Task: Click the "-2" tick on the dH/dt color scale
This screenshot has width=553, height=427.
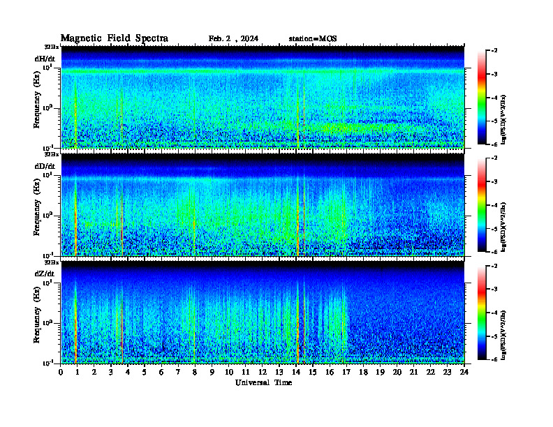Action: click(494, 51)
